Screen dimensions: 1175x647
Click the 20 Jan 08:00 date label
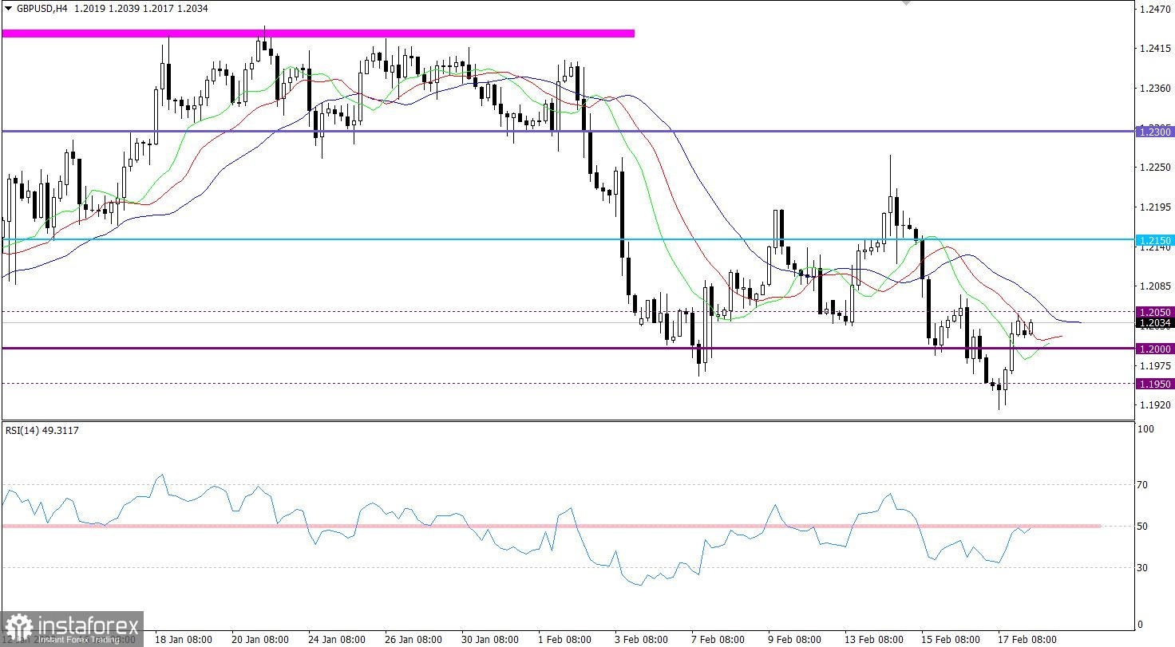click(262, 639)
